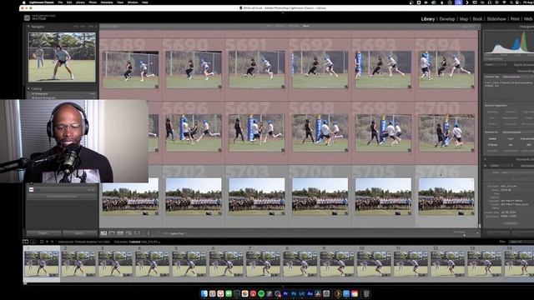
Task: Open the Book module
Action: coord(477,19)
